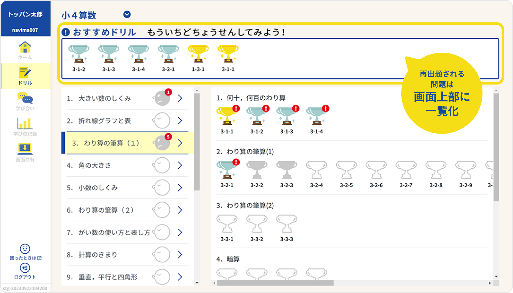Open trophy 3-1-2 under 何十,何百のわり算

(257, 116)
